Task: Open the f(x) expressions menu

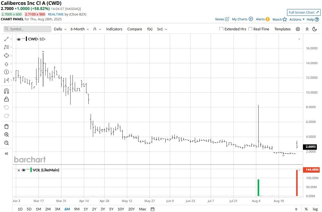Action: pyautogui.click(x=150, y=29)
